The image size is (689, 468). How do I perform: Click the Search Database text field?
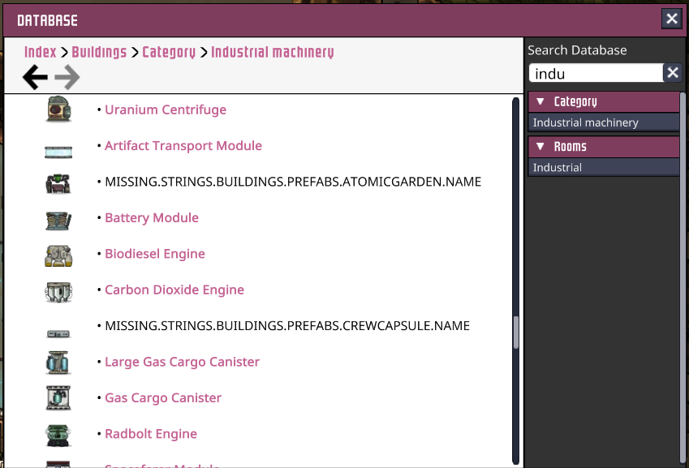coord(596,74)
